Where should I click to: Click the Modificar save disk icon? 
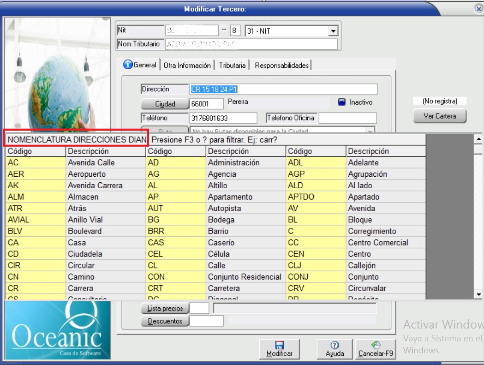tap(279, 345)
